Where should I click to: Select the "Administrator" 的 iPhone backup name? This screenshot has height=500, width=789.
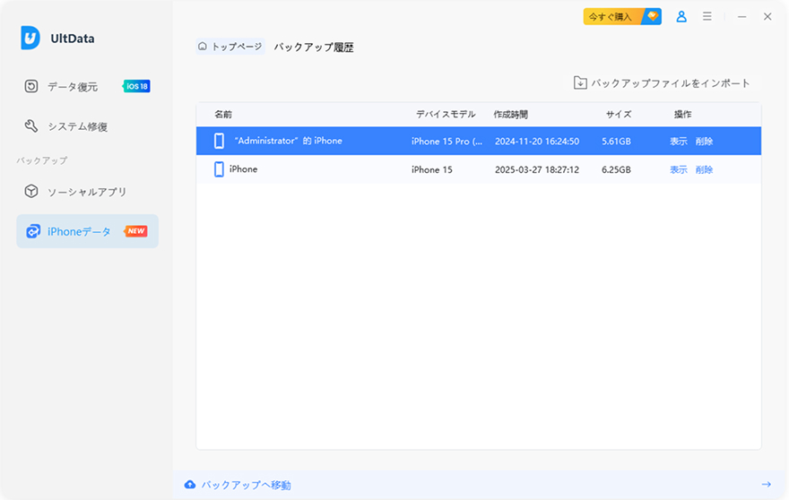[x=289, y=141]
